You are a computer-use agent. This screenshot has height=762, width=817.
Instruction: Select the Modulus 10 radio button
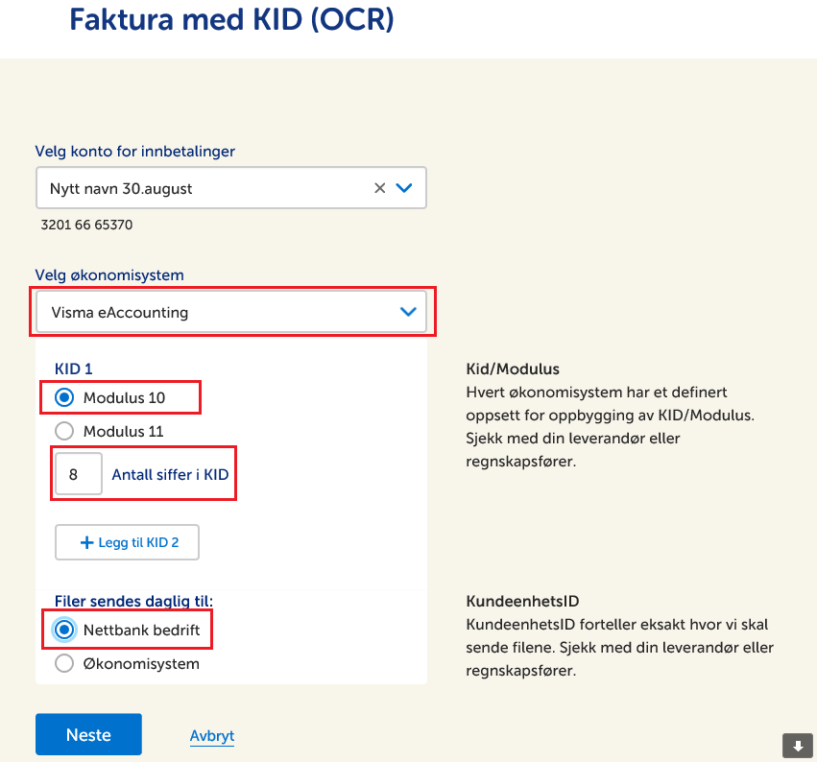[x=65, y=397]
